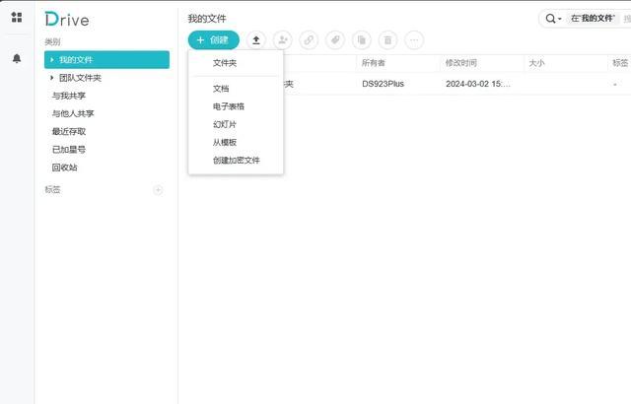Click the tag label icon in toolbar
Screen dimensions: 631x404
click(x=335, y=39)
